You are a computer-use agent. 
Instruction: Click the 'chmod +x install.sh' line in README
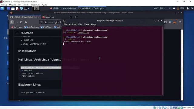[x=32, y=73]
